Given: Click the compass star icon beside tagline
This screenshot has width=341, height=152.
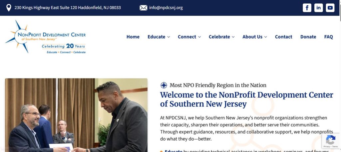Looking at the screenshot, I should [x=164, y=85].
